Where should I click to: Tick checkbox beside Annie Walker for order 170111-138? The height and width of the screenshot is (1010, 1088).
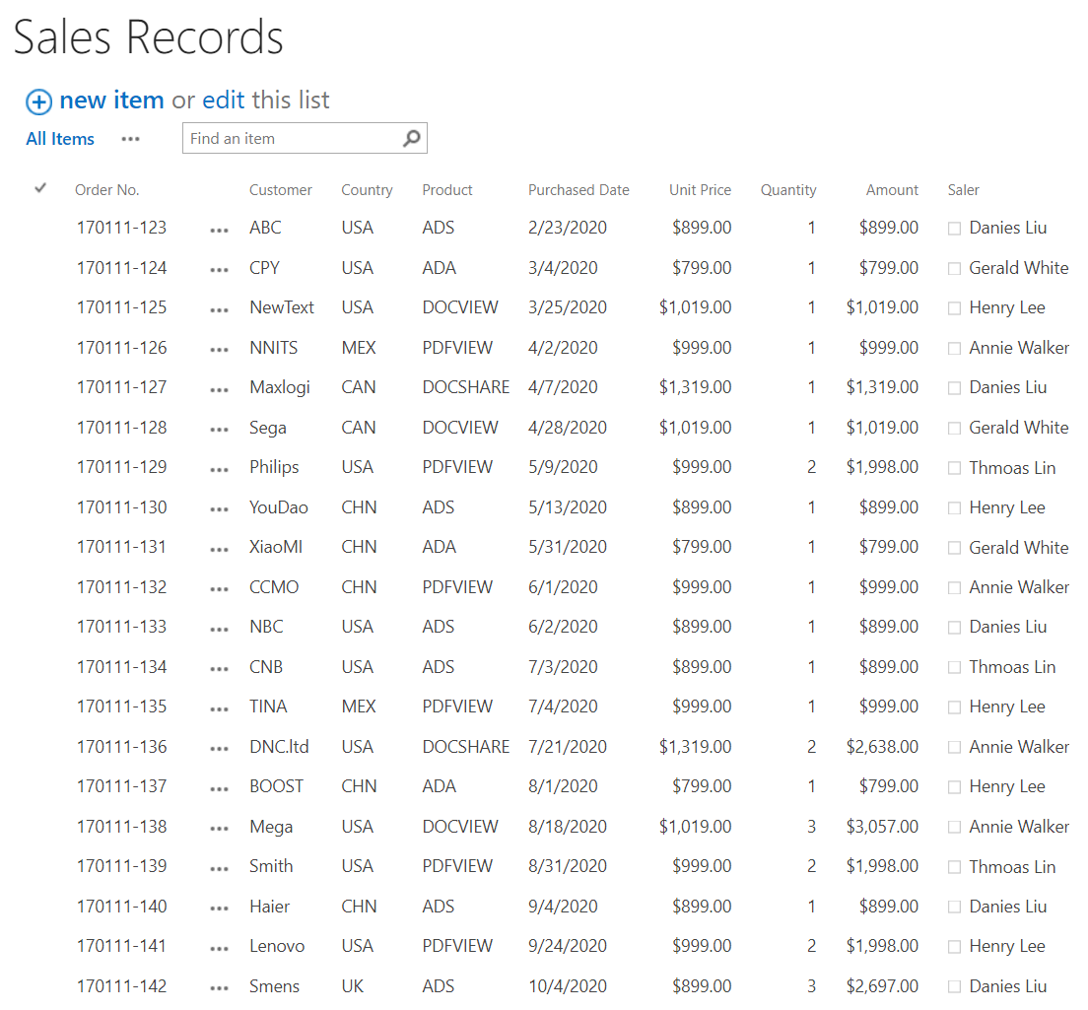(x=954, y=828)
